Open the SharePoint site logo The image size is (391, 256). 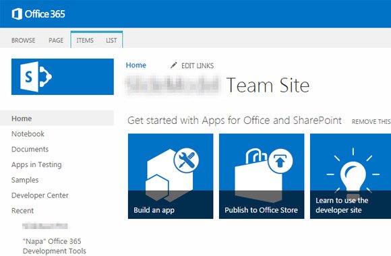click(63, 77)
